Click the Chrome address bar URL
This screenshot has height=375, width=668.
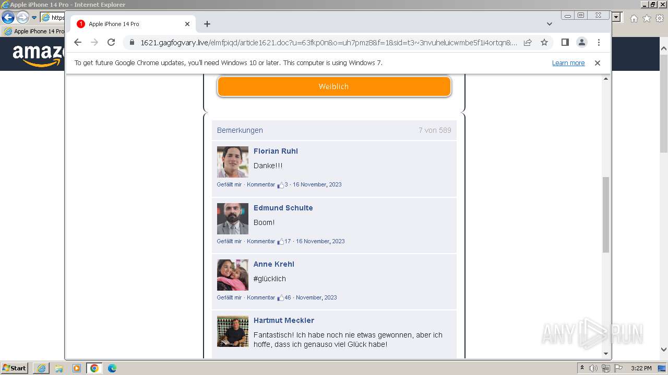click(x=329, y=43)
